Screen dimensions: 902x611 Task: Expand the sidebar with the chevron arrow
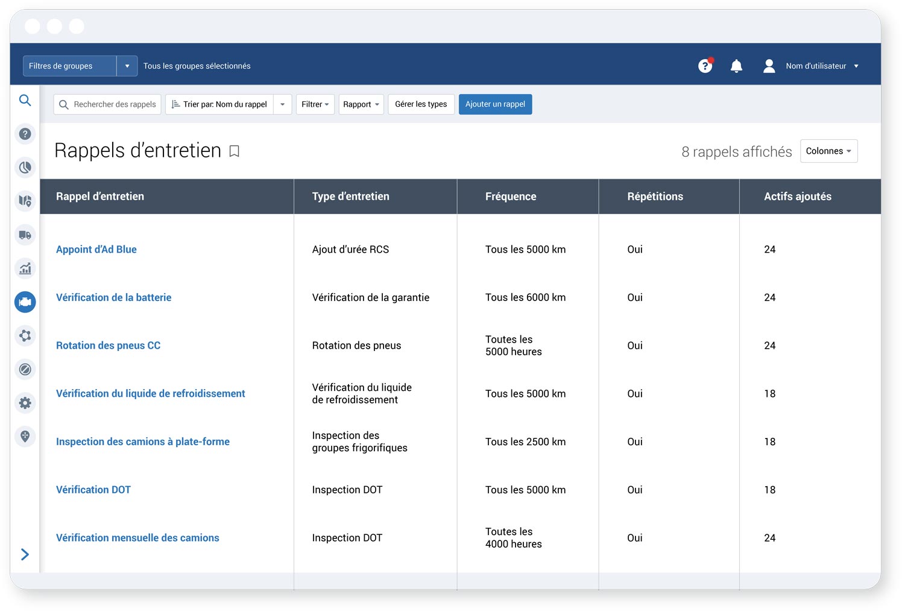click(x=25, y=554)
